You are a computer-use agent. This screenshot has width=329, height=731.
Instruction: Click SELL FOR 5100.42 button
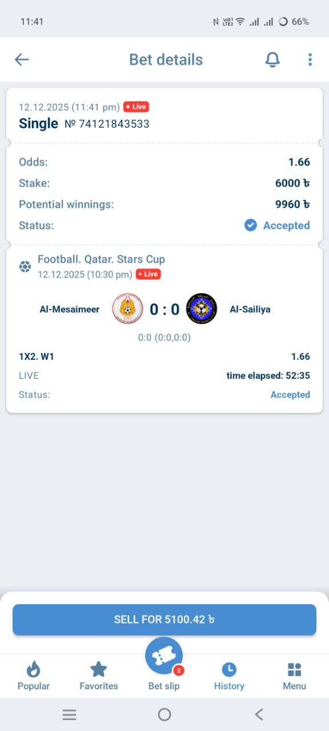point(164,620)
